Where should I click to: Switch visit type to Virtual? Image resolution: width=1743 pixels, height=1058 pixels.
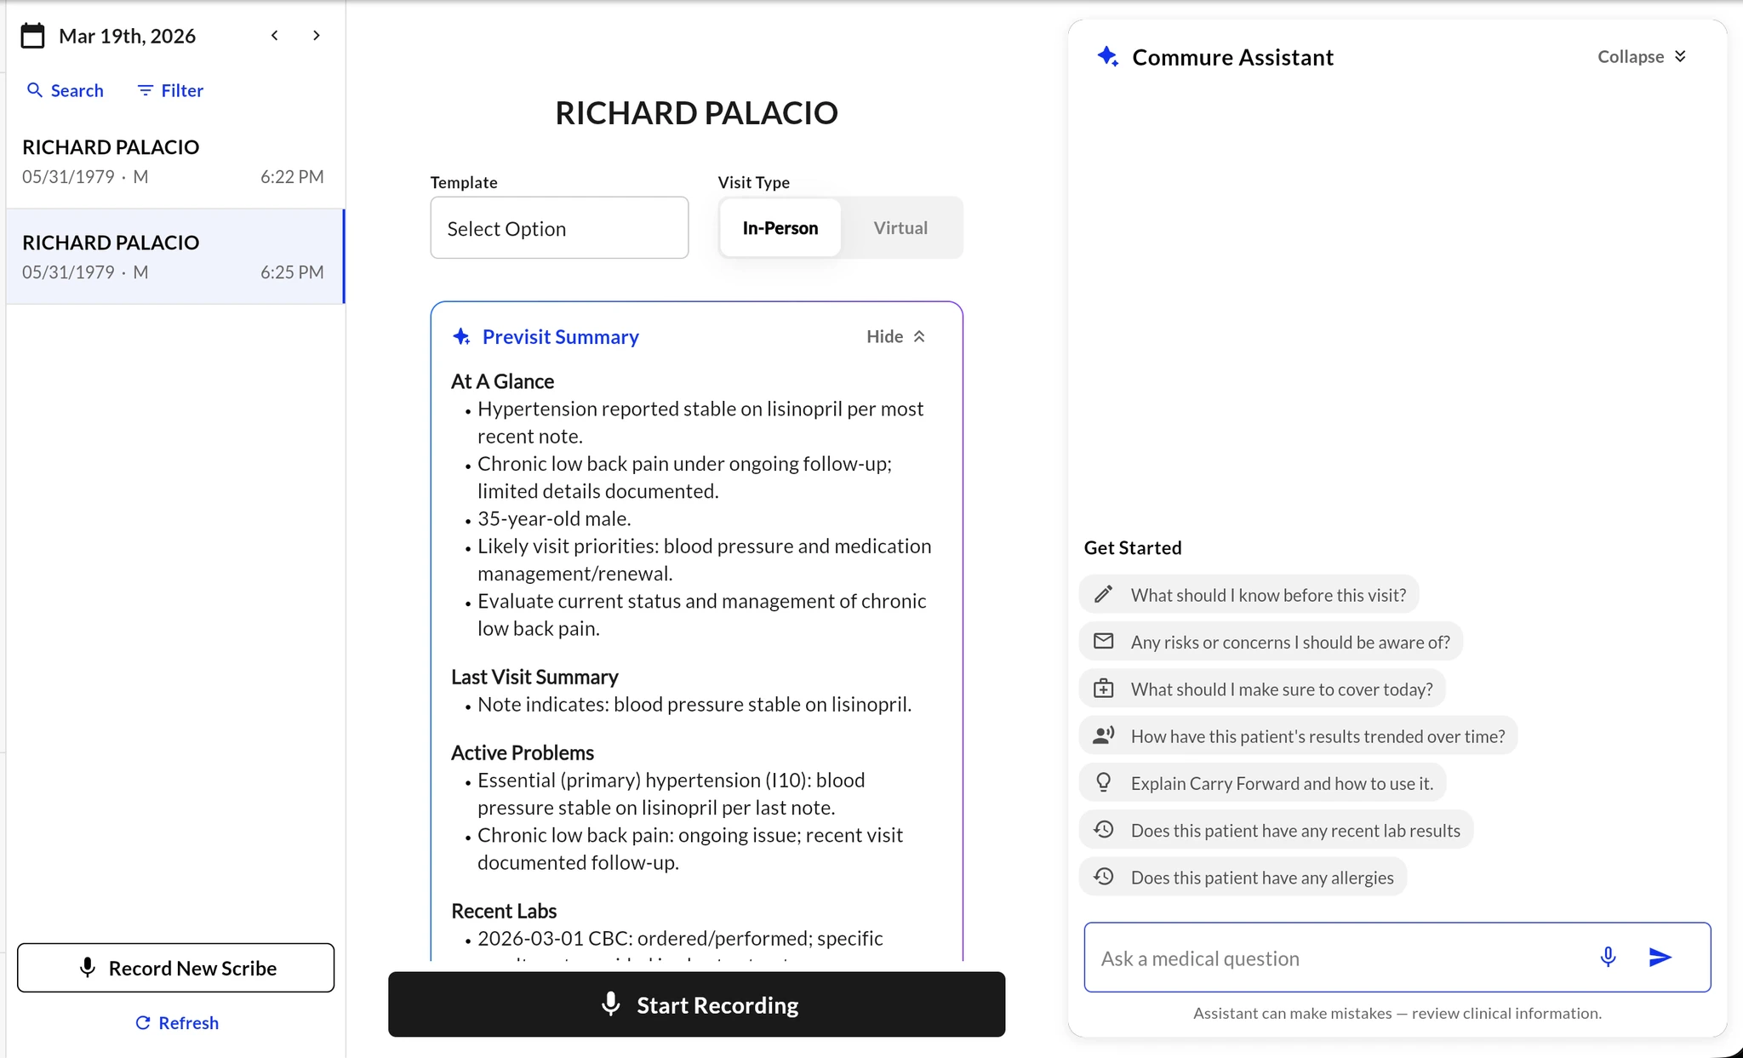point(900,228)
